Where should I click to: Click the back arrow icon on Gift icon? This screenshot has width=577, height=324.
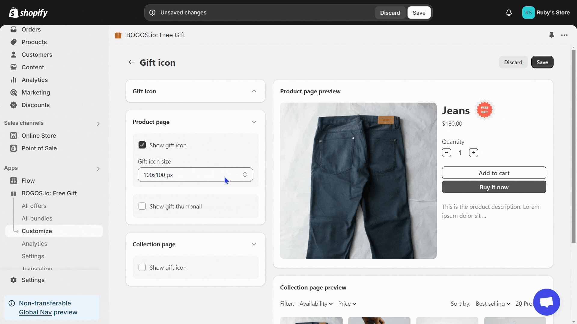132,62
